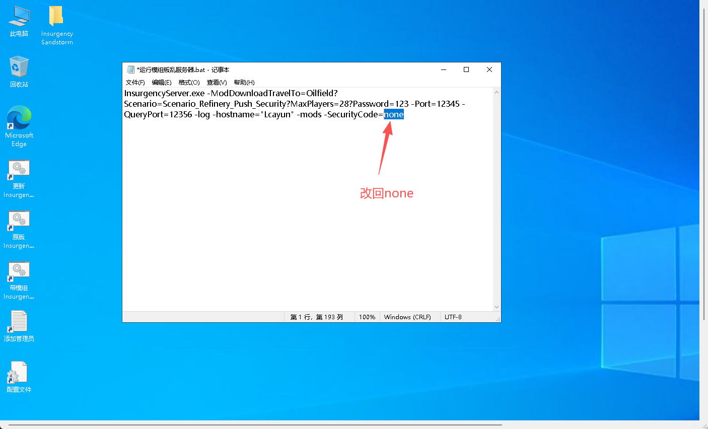Select the 更新 Insurgency batch shortcut
This screenshot has width=708, height=429.
19,179
